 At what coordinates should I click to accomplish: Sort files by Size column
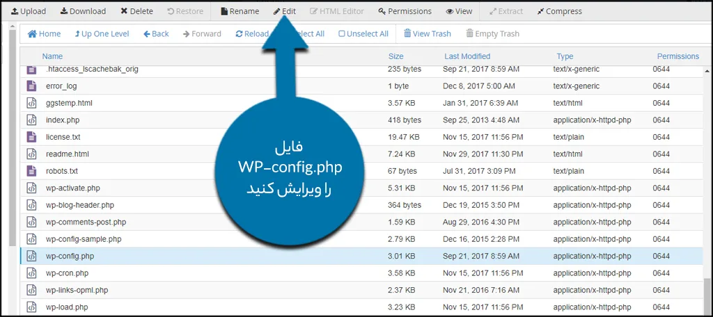395,56
